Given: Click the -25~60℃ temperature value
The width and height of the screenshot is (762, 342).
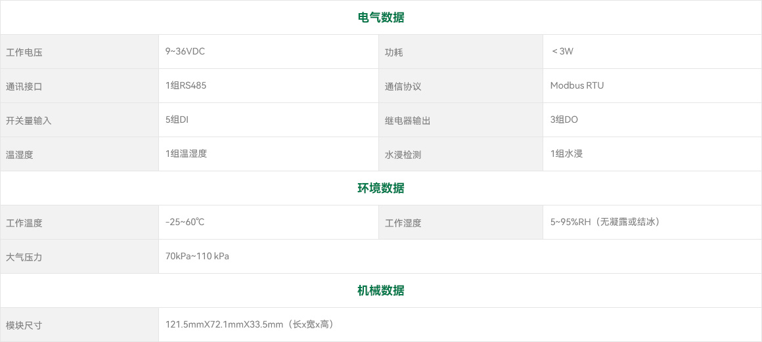Looking at the screenshot, I should pos(185,223).
